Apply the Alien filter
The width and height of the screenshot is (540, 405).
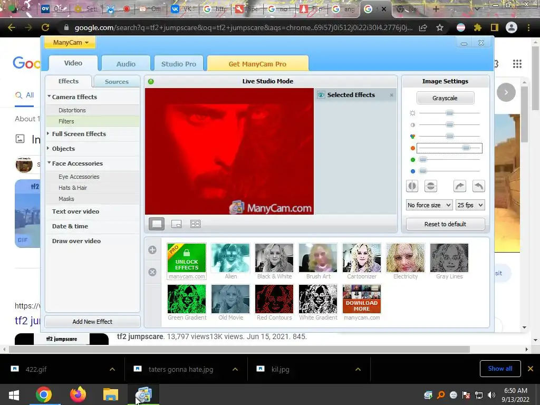(x=230, y=262)
